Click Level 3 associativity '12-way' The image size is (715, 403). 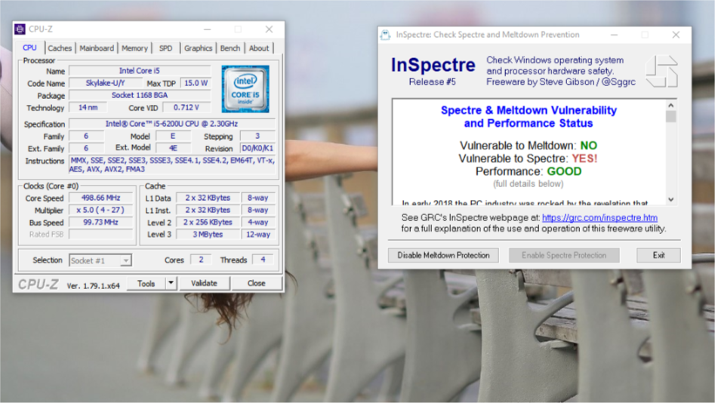click(x=258, y=234)
